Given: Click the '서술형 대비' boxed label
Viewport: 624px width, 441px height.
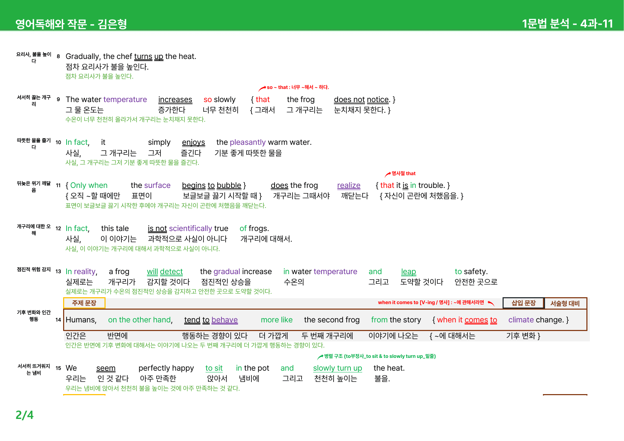Looking at the screenshot, I should pyautogui.click(x=565, y=303).
